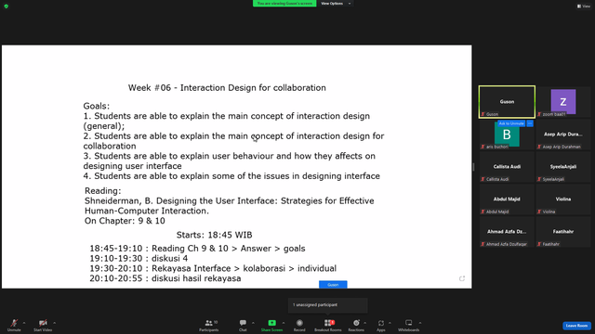Click the gallery panel divider handle

(x=473, y=167)
